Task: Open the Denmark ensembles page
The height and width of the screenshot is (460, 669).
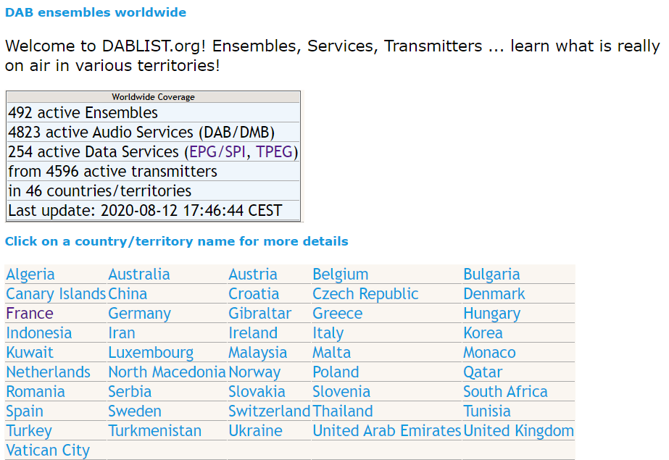Action: 494,293
